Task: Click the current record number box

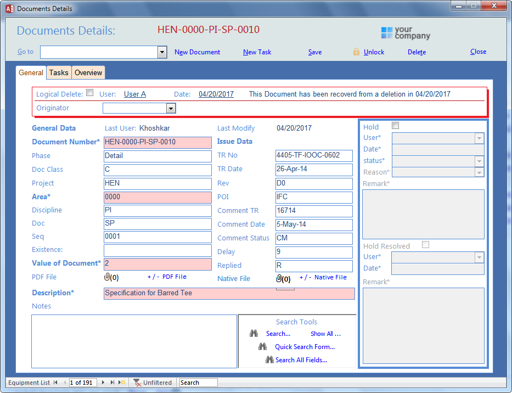Action: [x=83, y=383]
